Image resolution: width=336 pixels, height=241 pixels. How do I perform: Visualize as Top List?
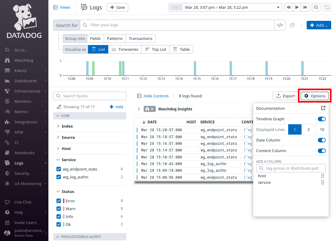click(x=155, y=49)
